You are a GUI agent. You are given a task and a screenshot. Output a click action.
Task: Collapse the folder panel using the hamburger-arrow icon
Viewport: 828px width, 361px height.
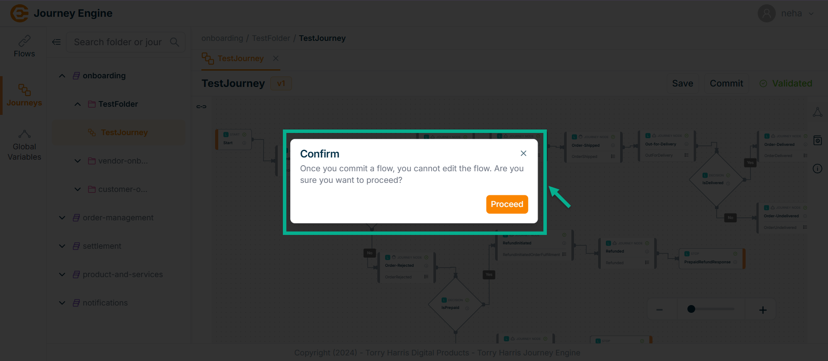(56, 42)
